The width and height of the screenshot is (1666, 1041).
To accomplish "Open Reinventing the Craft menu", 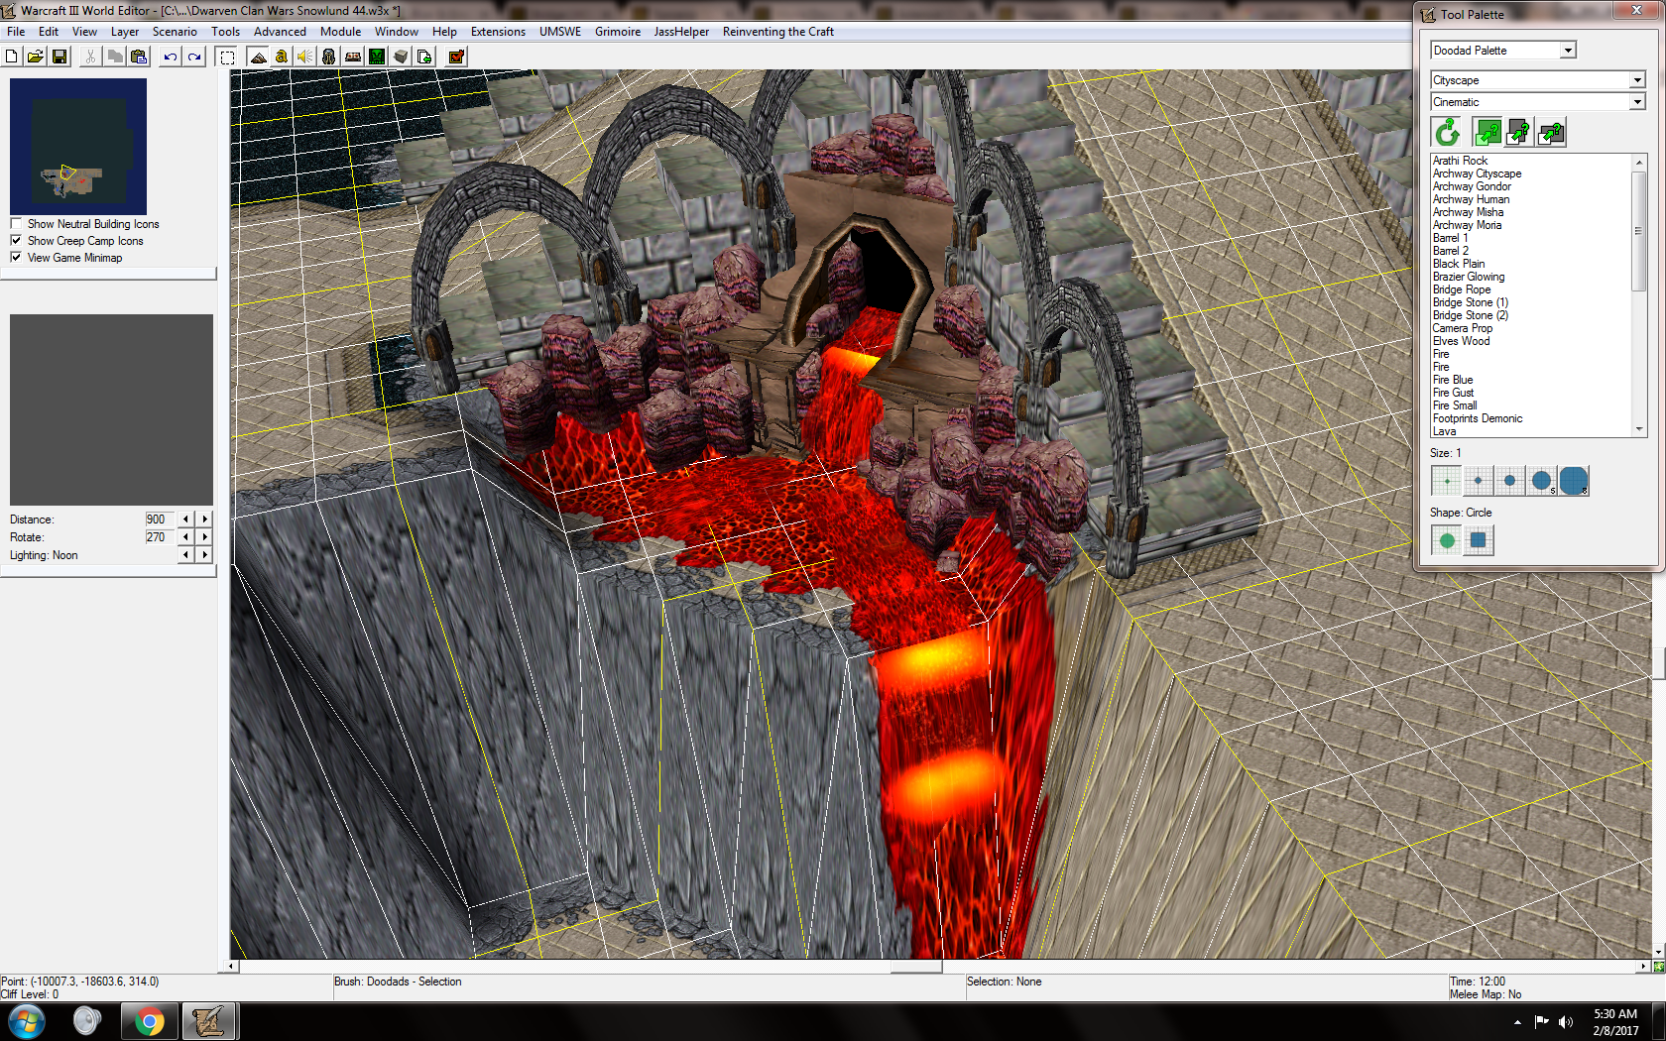I will (x=778, y=32).
